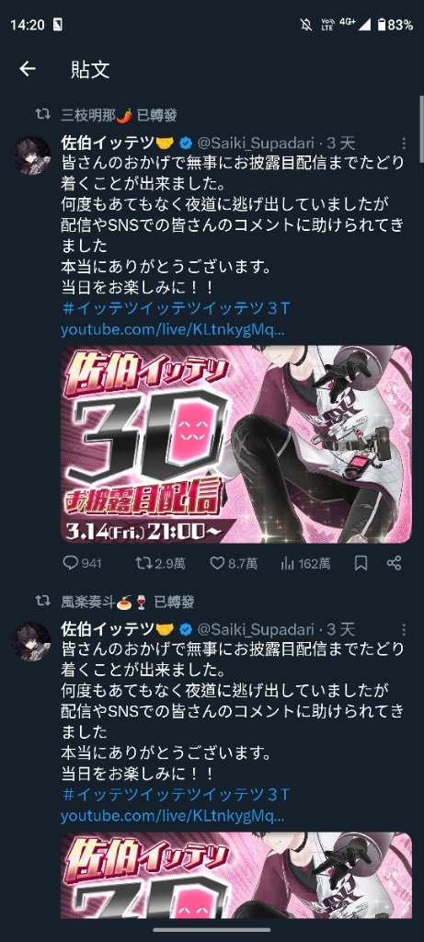Bookmark the first 佐伯イッテツ post

[361, 563]
